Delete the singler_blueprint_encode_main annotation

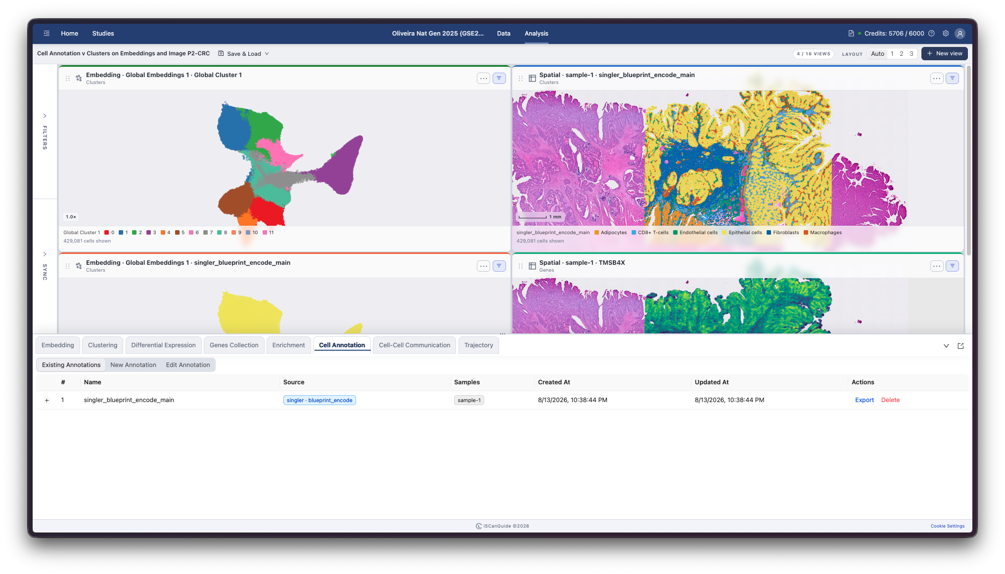tap(890, 400)
